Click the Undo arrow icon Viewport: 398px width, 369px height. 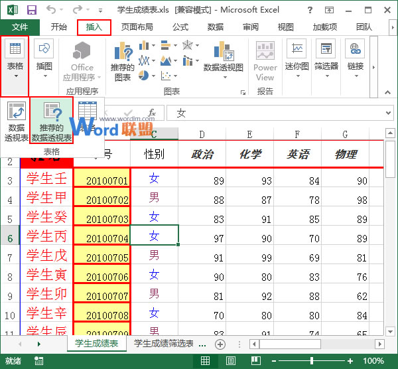(51, 10)
